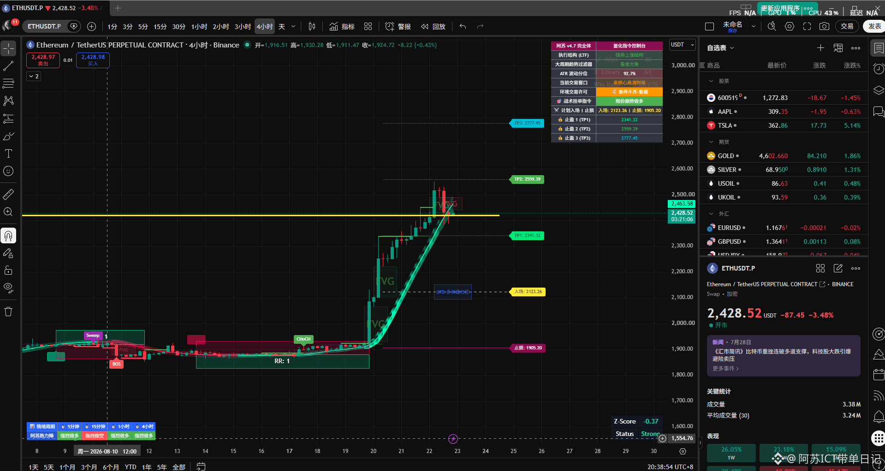Image resolution: width=885 pixels, height=471 pixels.
Task: Start bar replay with 回放 button
Action: tap(434, 26)
